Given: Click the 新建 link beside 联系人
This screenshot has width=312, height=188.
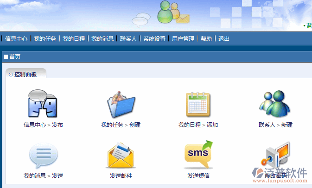Looking at the screenshot, I should coord(287,125).
